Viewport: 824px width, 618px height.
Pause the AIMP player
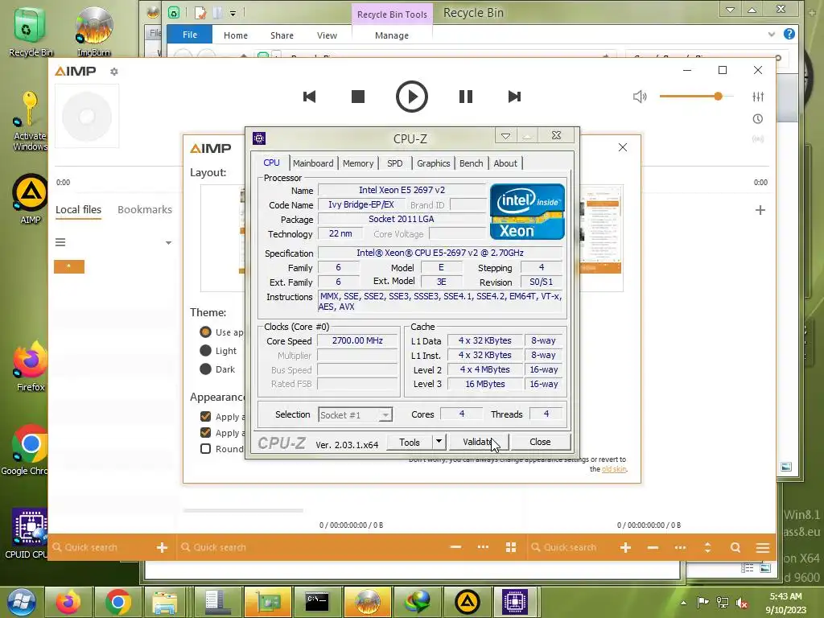pyautogui.click(x=466, y=97)
